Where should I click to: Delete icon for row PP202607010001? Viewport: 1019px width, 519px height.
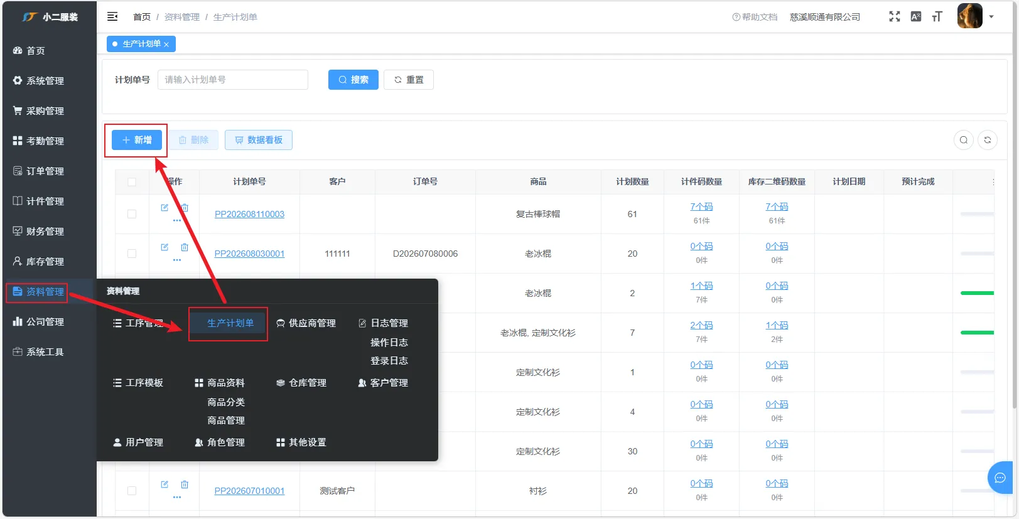click(x=185, y=484)
